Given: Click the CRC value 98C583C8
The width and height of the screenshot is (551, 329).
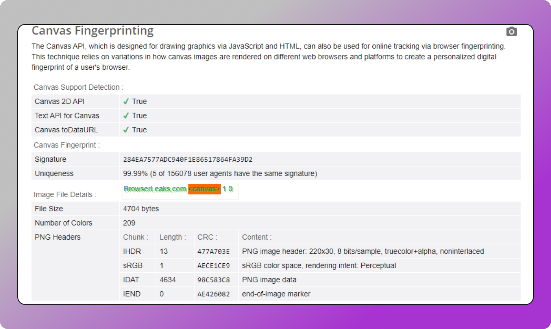Looking at the screenshot, I should point(213,280).
